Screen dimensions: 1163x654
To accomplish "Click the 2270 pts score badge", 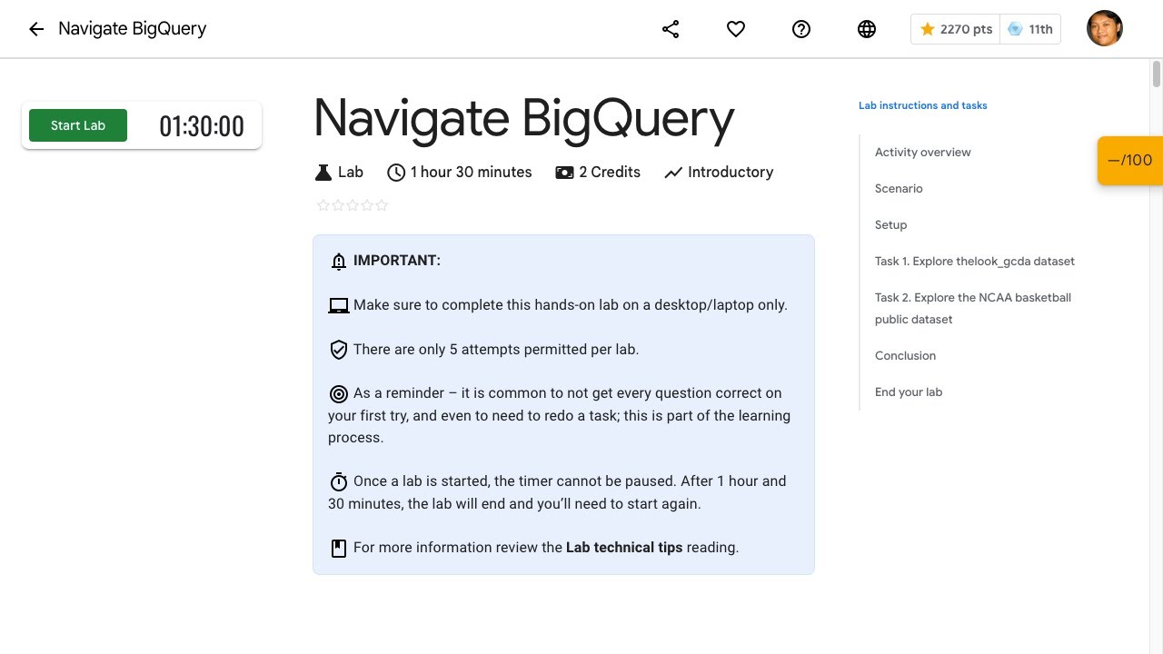I will coord(956,29).
